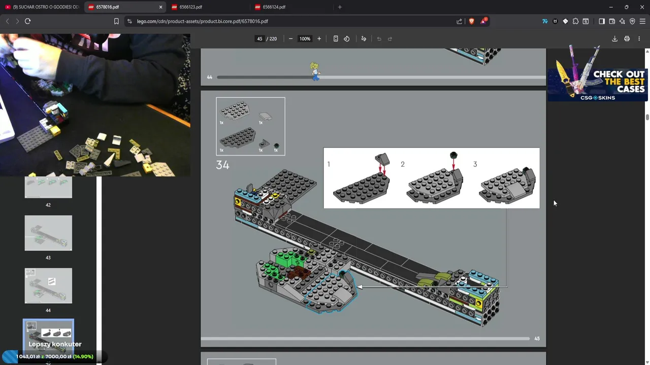This screenshot has width=650, height=365.
Task: Go forward using the browser forward arrow
Action: 17,21
